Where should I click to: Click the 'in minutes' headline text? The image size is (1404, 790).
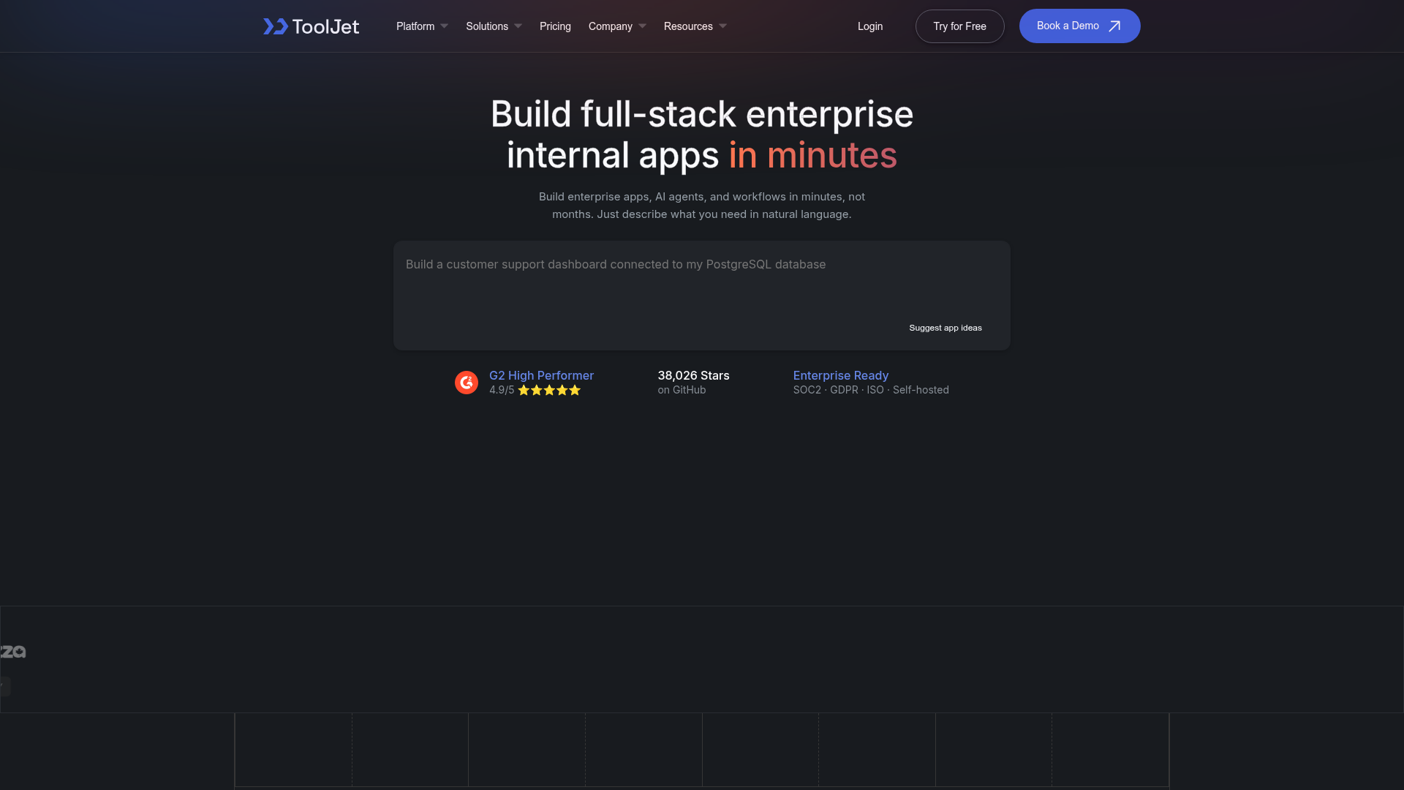click(x=812, y=155)
